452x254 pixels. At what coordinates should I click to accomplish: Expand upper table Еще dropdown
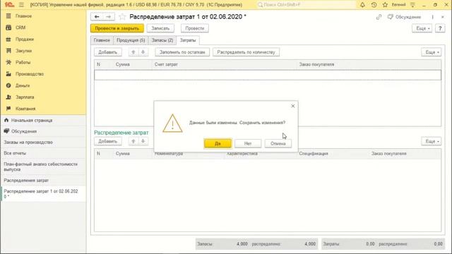(x=432, y=52)
